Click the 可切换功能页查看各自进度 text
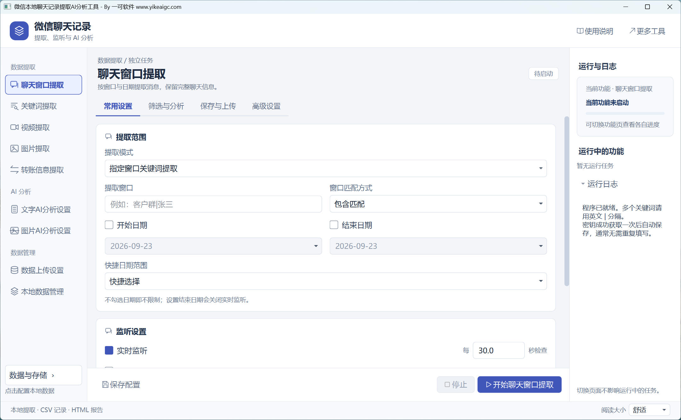The width and height of the screenshot is (681, 420). pos(622,124)
